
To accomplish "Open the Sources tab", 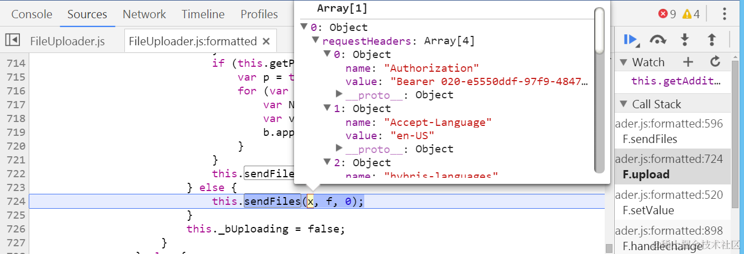I will [x=87, y=14].
